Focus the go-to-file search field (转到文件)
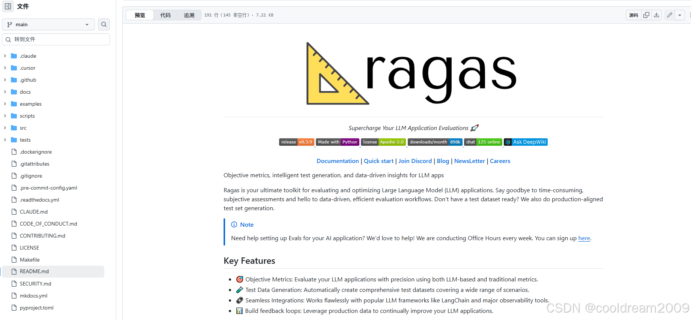691x320 pixels. click(x=56, y=39)
